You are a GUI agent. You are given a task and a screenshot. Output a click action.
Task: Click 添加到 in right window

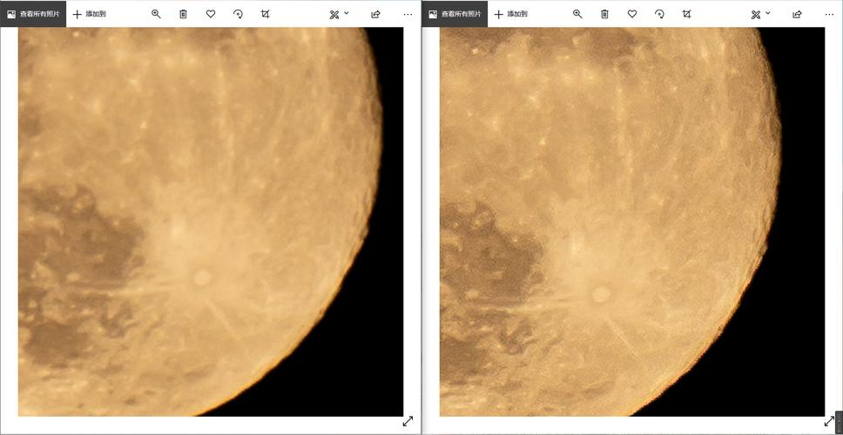(x=510, y=14)
